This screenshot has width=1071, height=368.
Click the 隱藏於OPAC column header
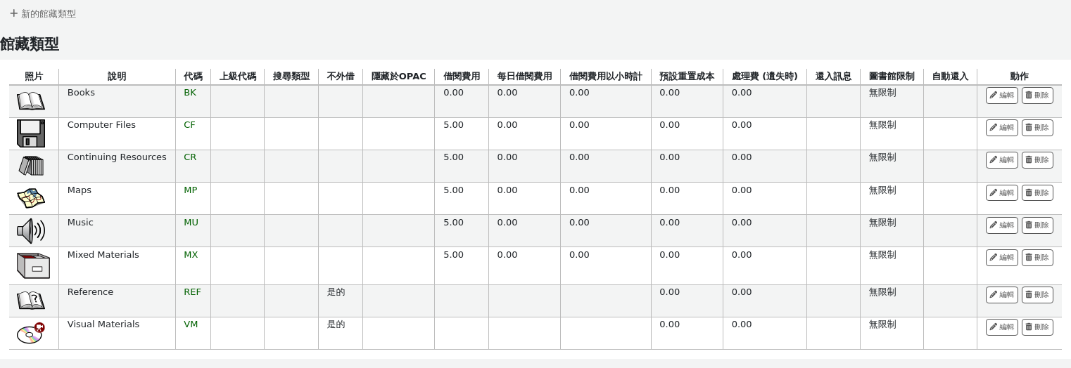(399, 77)
